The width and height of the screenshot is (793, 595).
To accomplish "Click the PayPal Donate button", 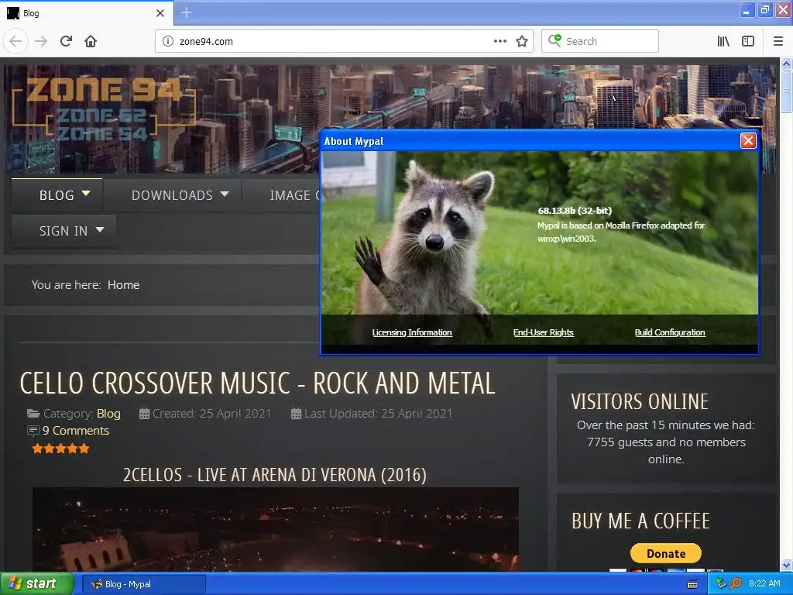I will coord(665,553).
